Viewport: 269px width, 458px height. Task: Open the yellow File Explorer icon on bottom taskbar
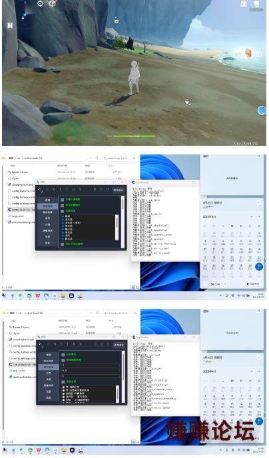coord(64,451)
